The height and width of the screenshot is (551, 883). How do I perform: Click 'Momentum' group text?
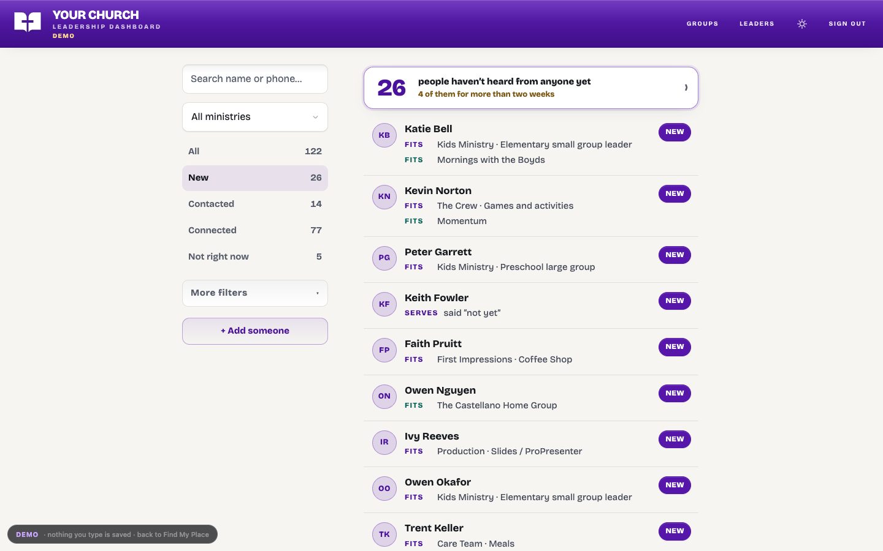pos(462,221)
